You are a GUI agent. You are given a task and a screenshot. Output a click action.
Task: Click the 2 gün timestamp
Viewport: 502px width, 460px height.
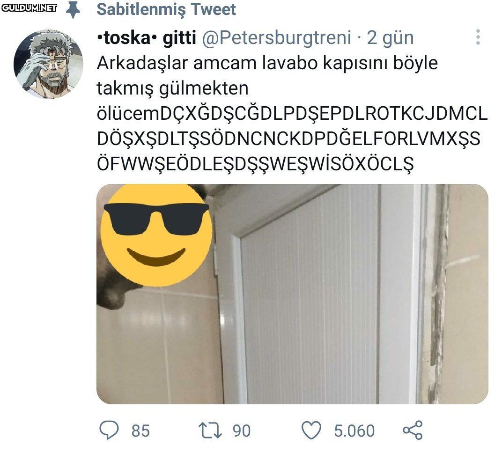pyautogui.click(x=390, y=38)
